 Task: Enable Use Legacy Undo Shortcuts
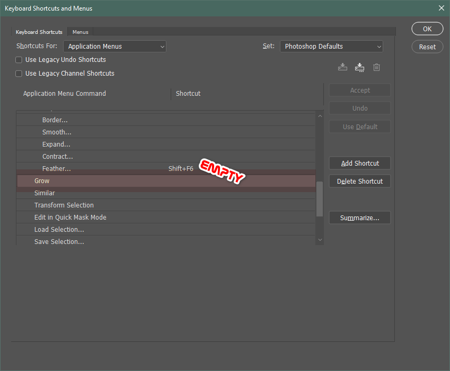19,60
